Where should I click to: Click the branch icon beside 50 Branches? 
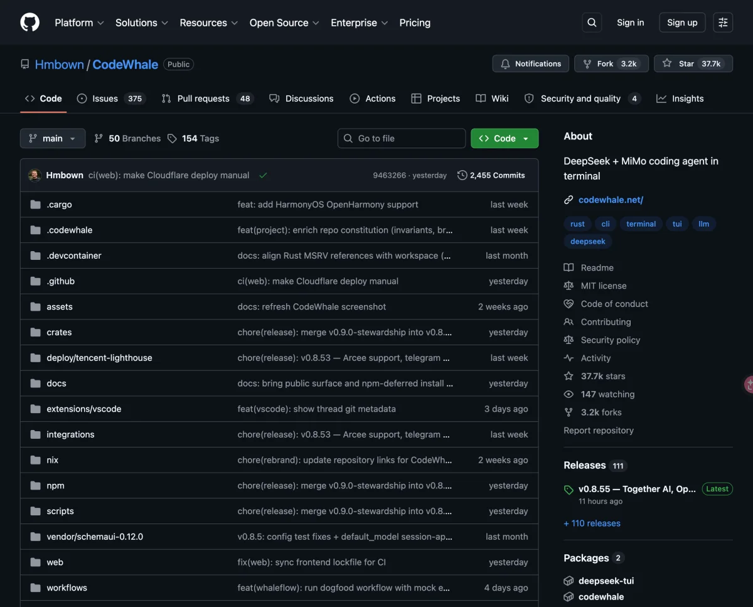99,138
